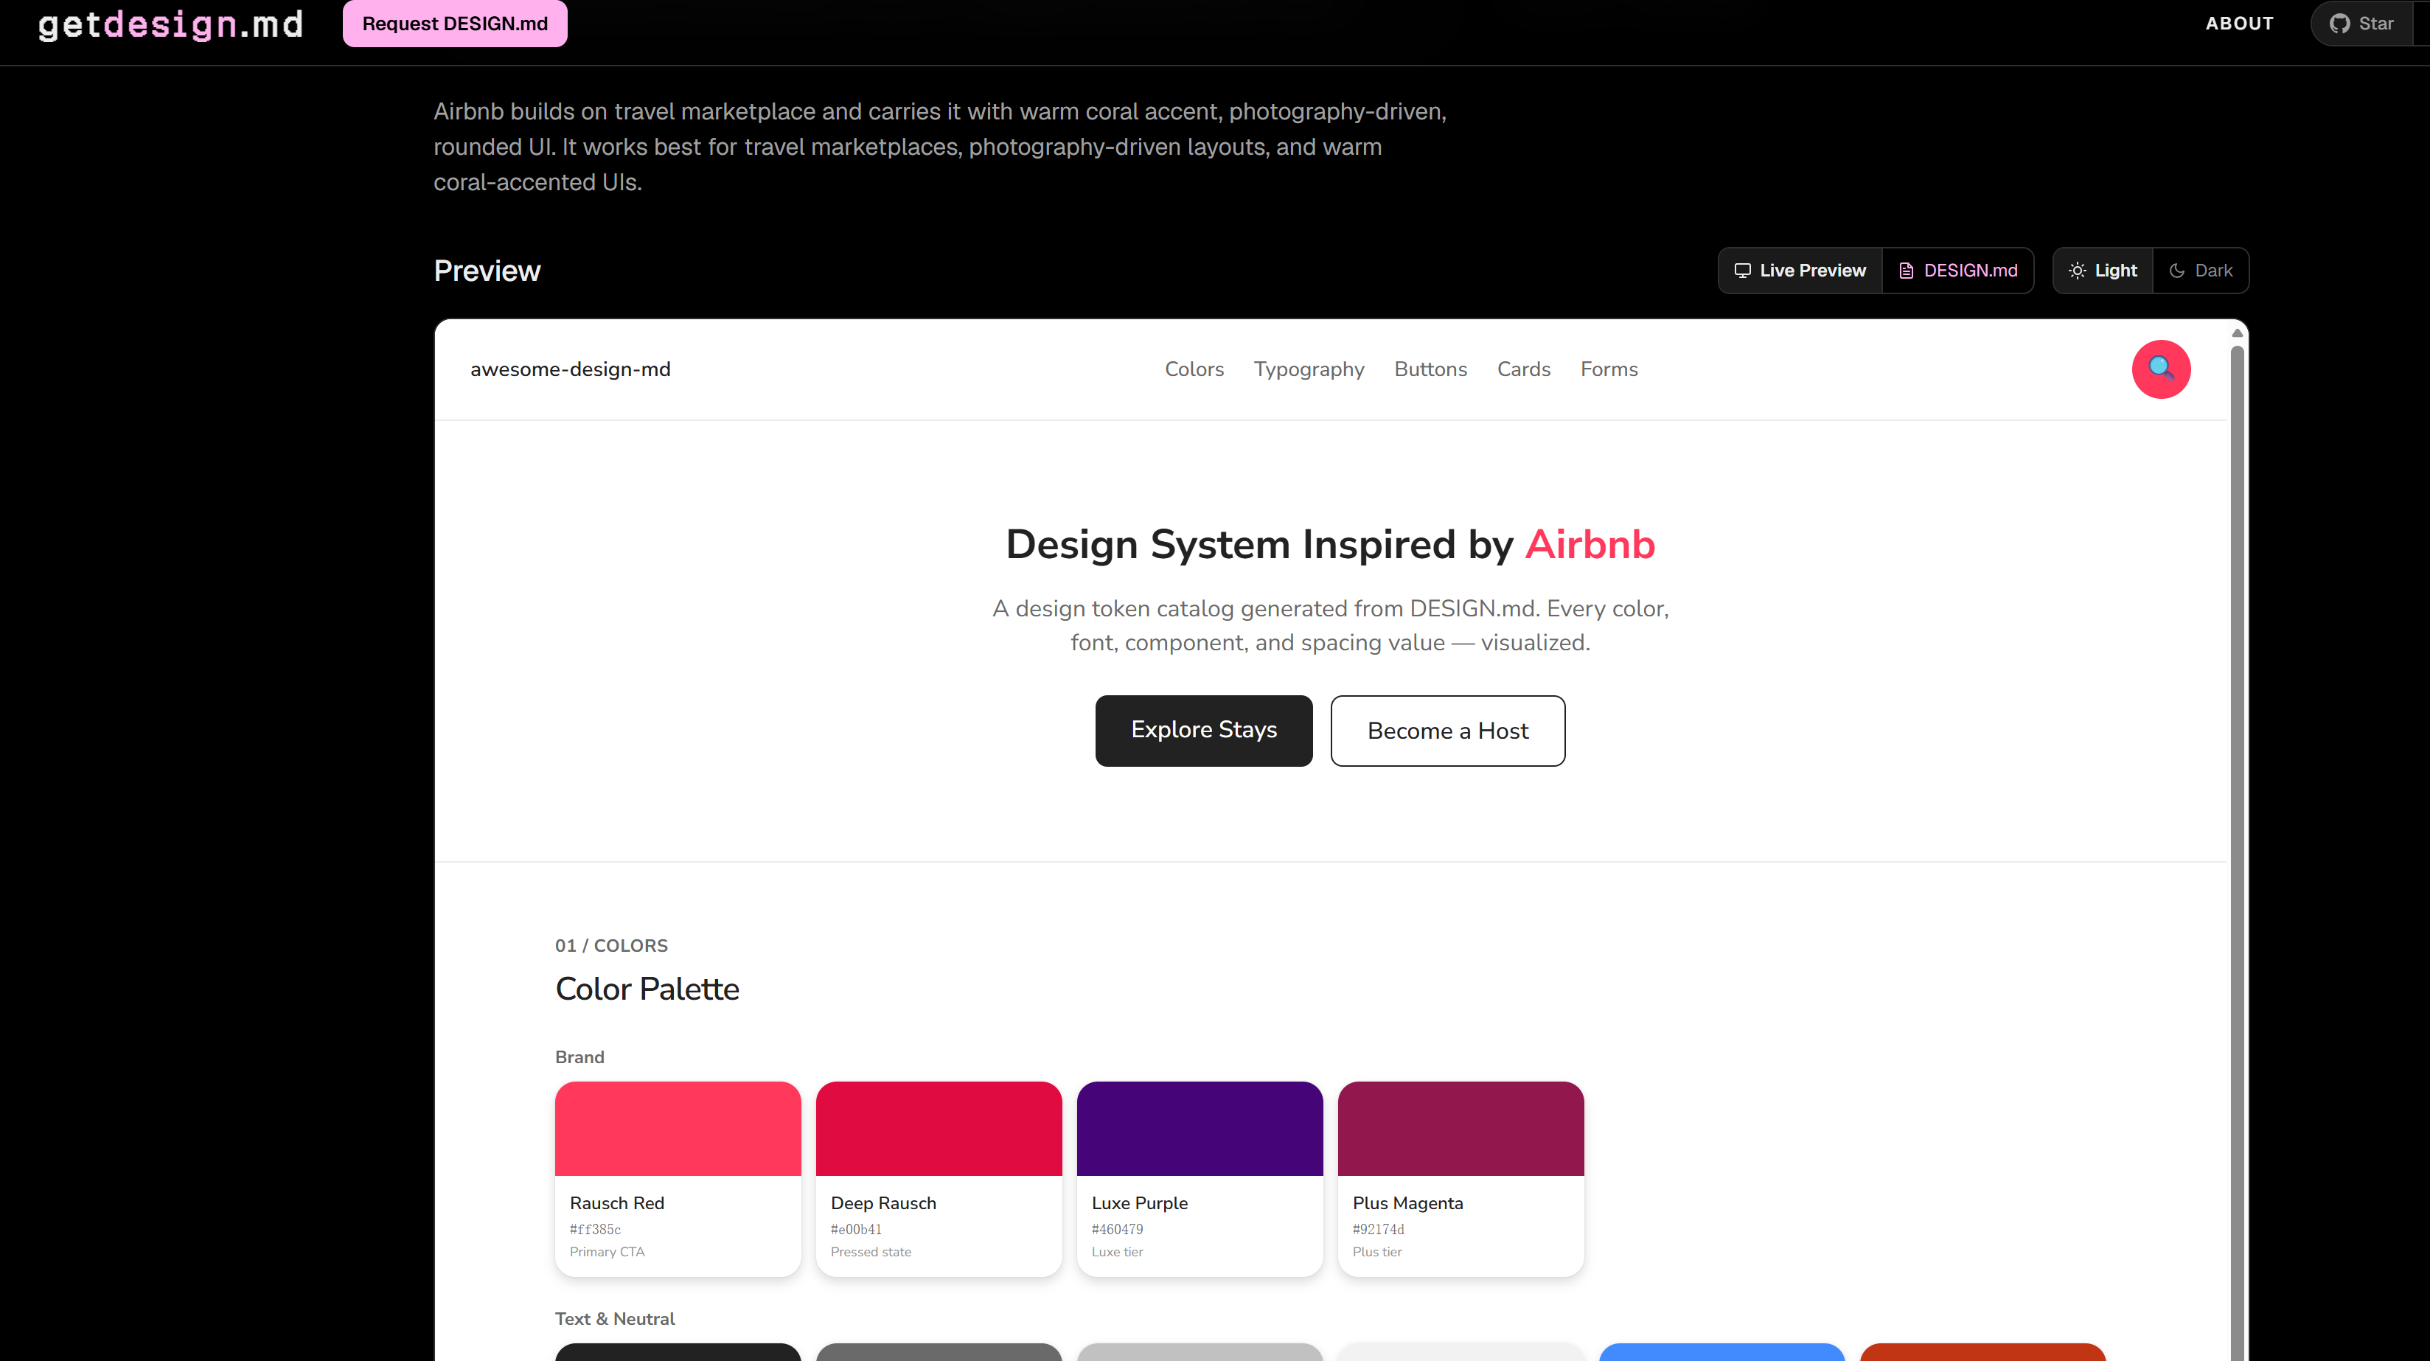Click the preview scrollbar up arrow
The image size is (2430, 1361).
2237,333
